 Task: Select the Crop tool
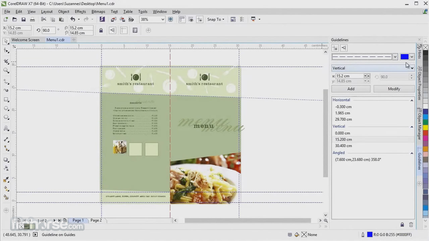6,61
